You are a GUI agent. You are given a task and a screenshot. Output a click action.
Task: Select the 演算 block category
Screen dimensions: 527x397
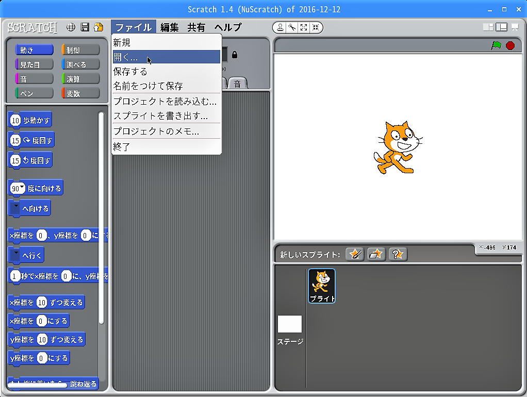pyautogui.click(x=80, y=79)
